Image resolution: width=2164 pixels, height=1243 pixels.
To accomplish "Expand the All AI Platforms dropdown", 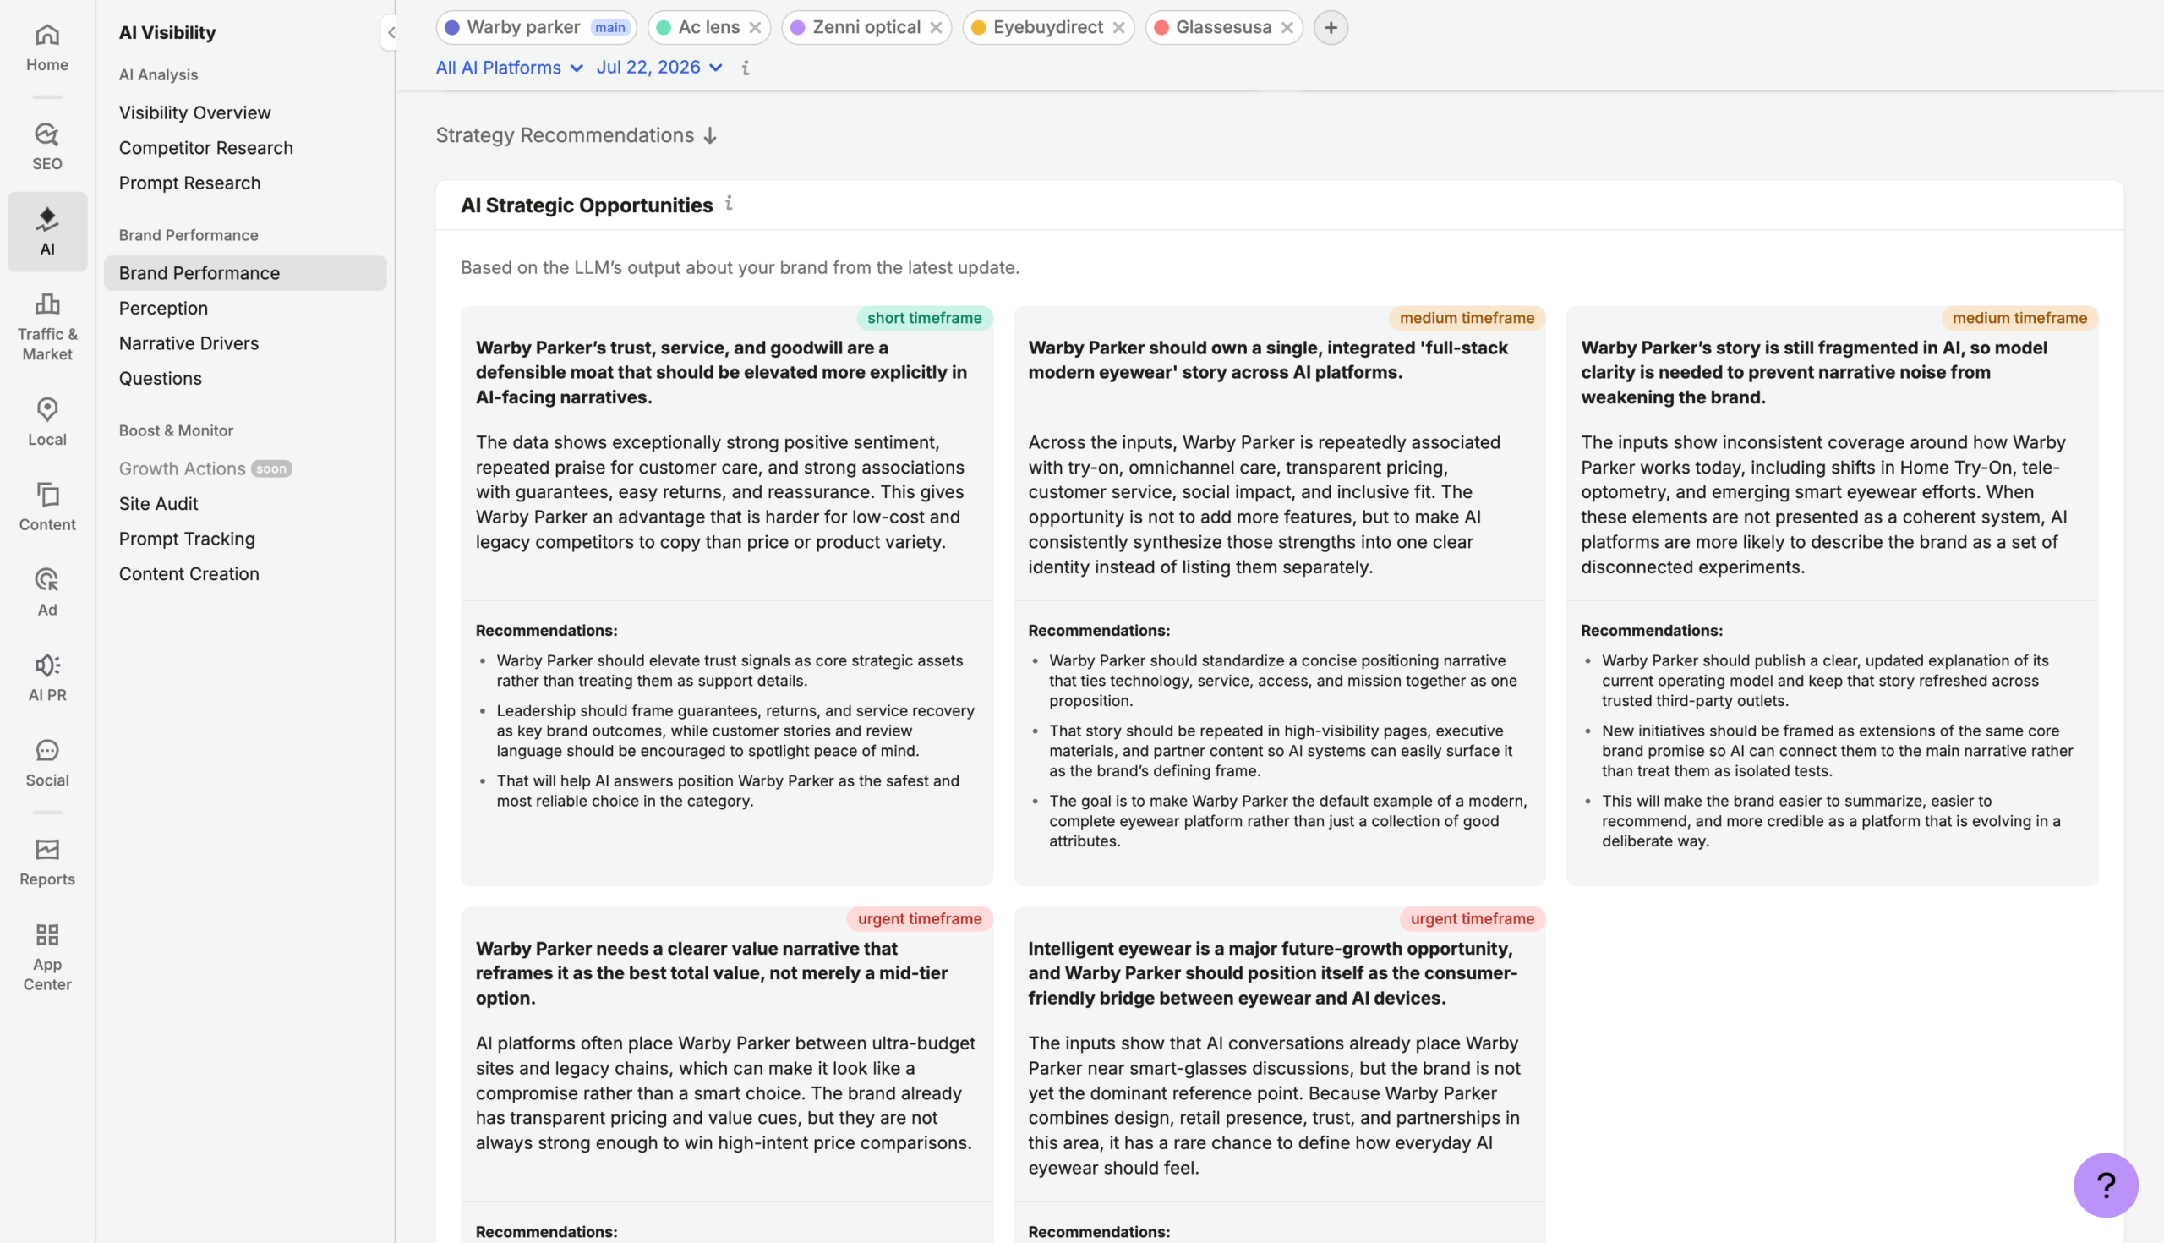I will tap(510, 68).
